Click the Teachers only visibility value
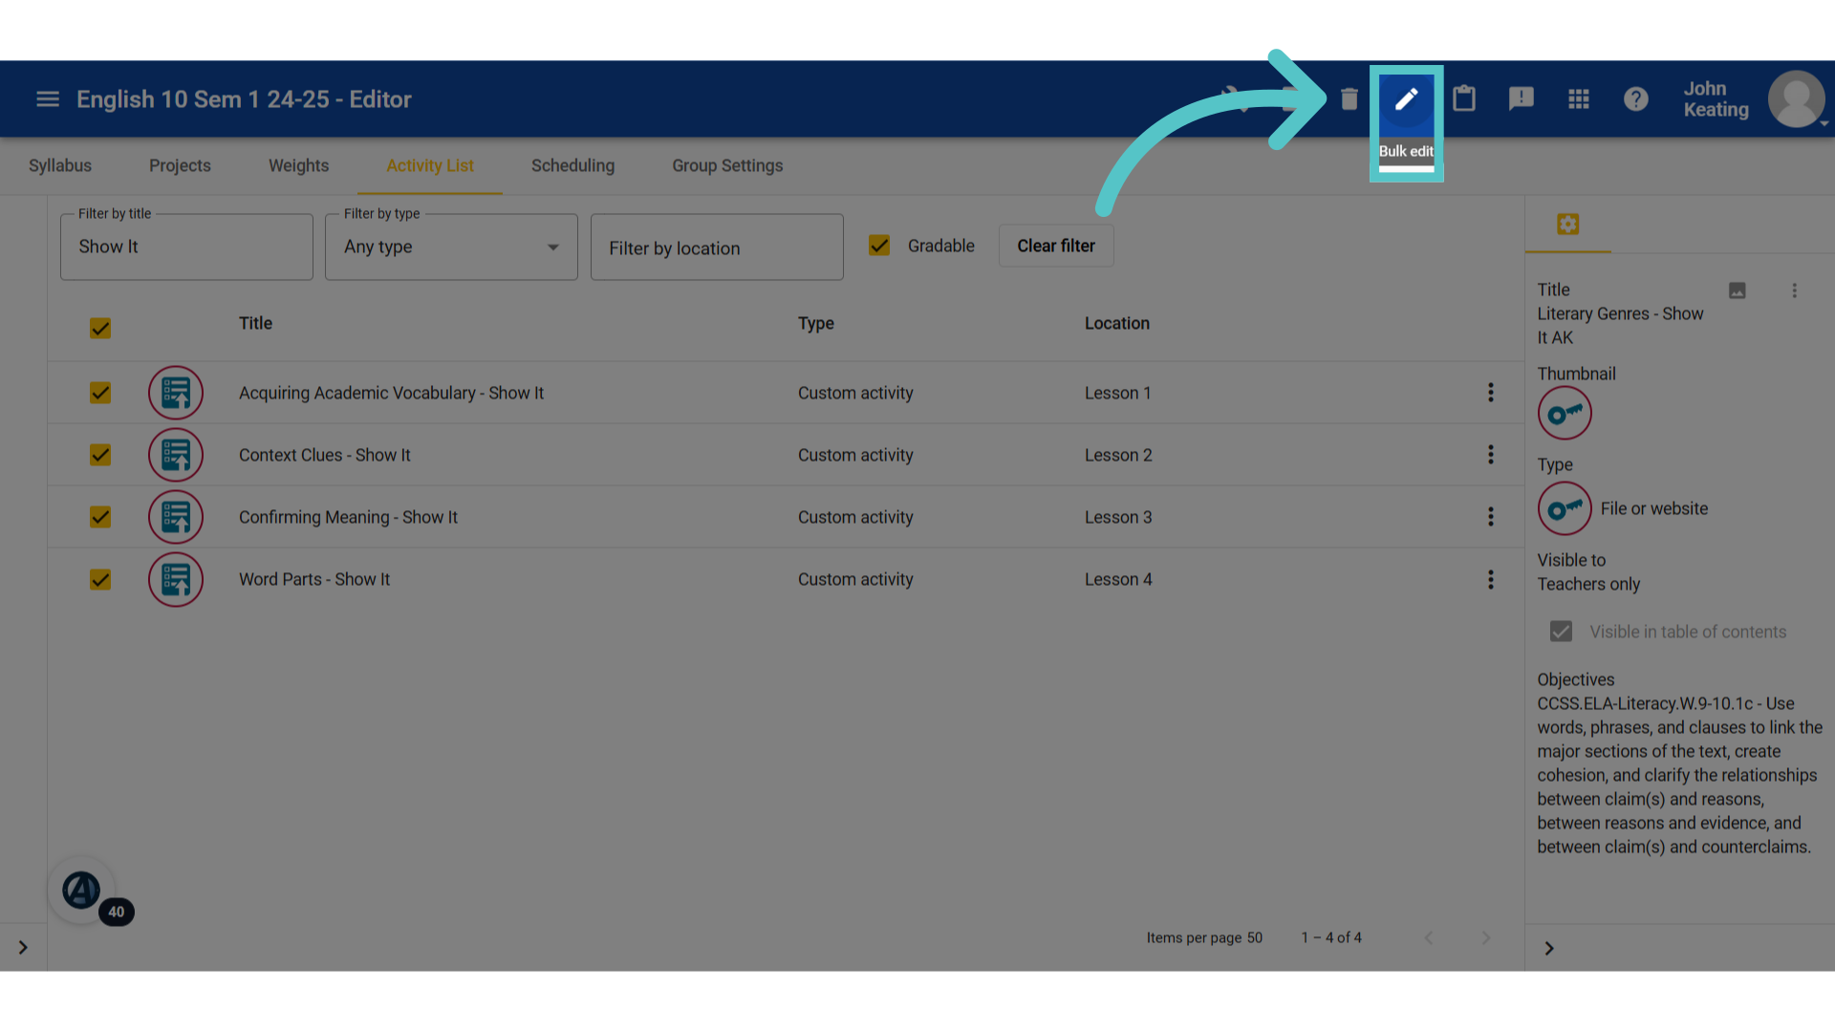The height and width of the screenshot is (1032, 1835). (x=1588, y=584)
